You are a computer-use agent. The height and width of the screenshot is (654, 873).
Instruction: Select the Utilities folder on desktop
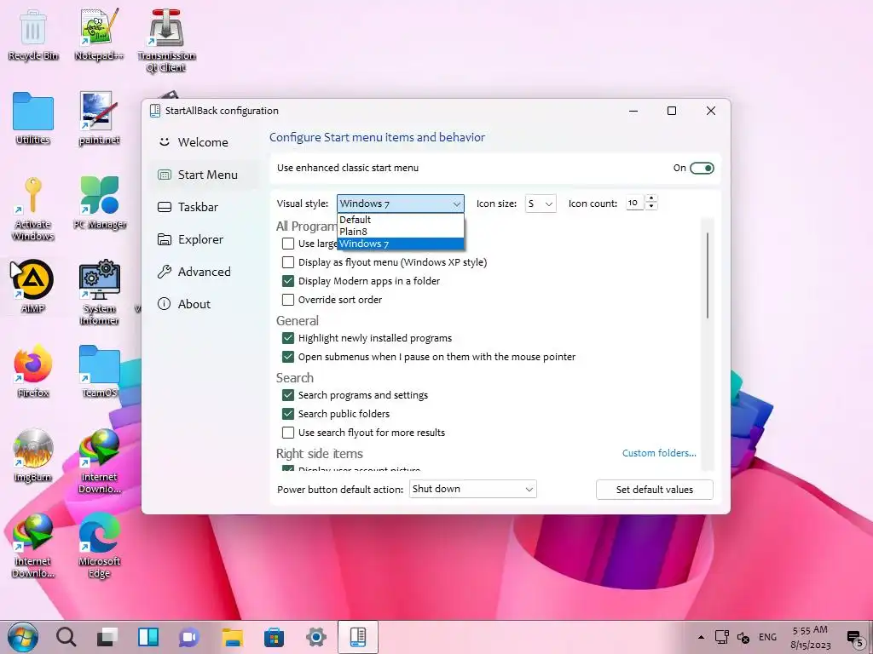tap(33, 118)
